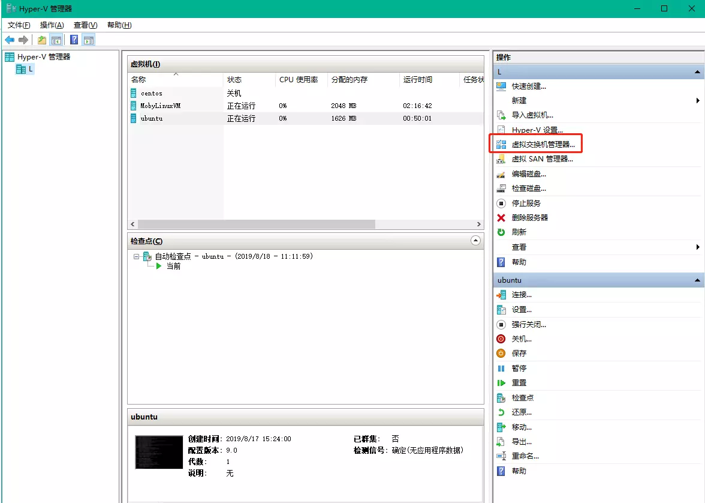Click the Back arrow toolbar icon

click(10, 40)
